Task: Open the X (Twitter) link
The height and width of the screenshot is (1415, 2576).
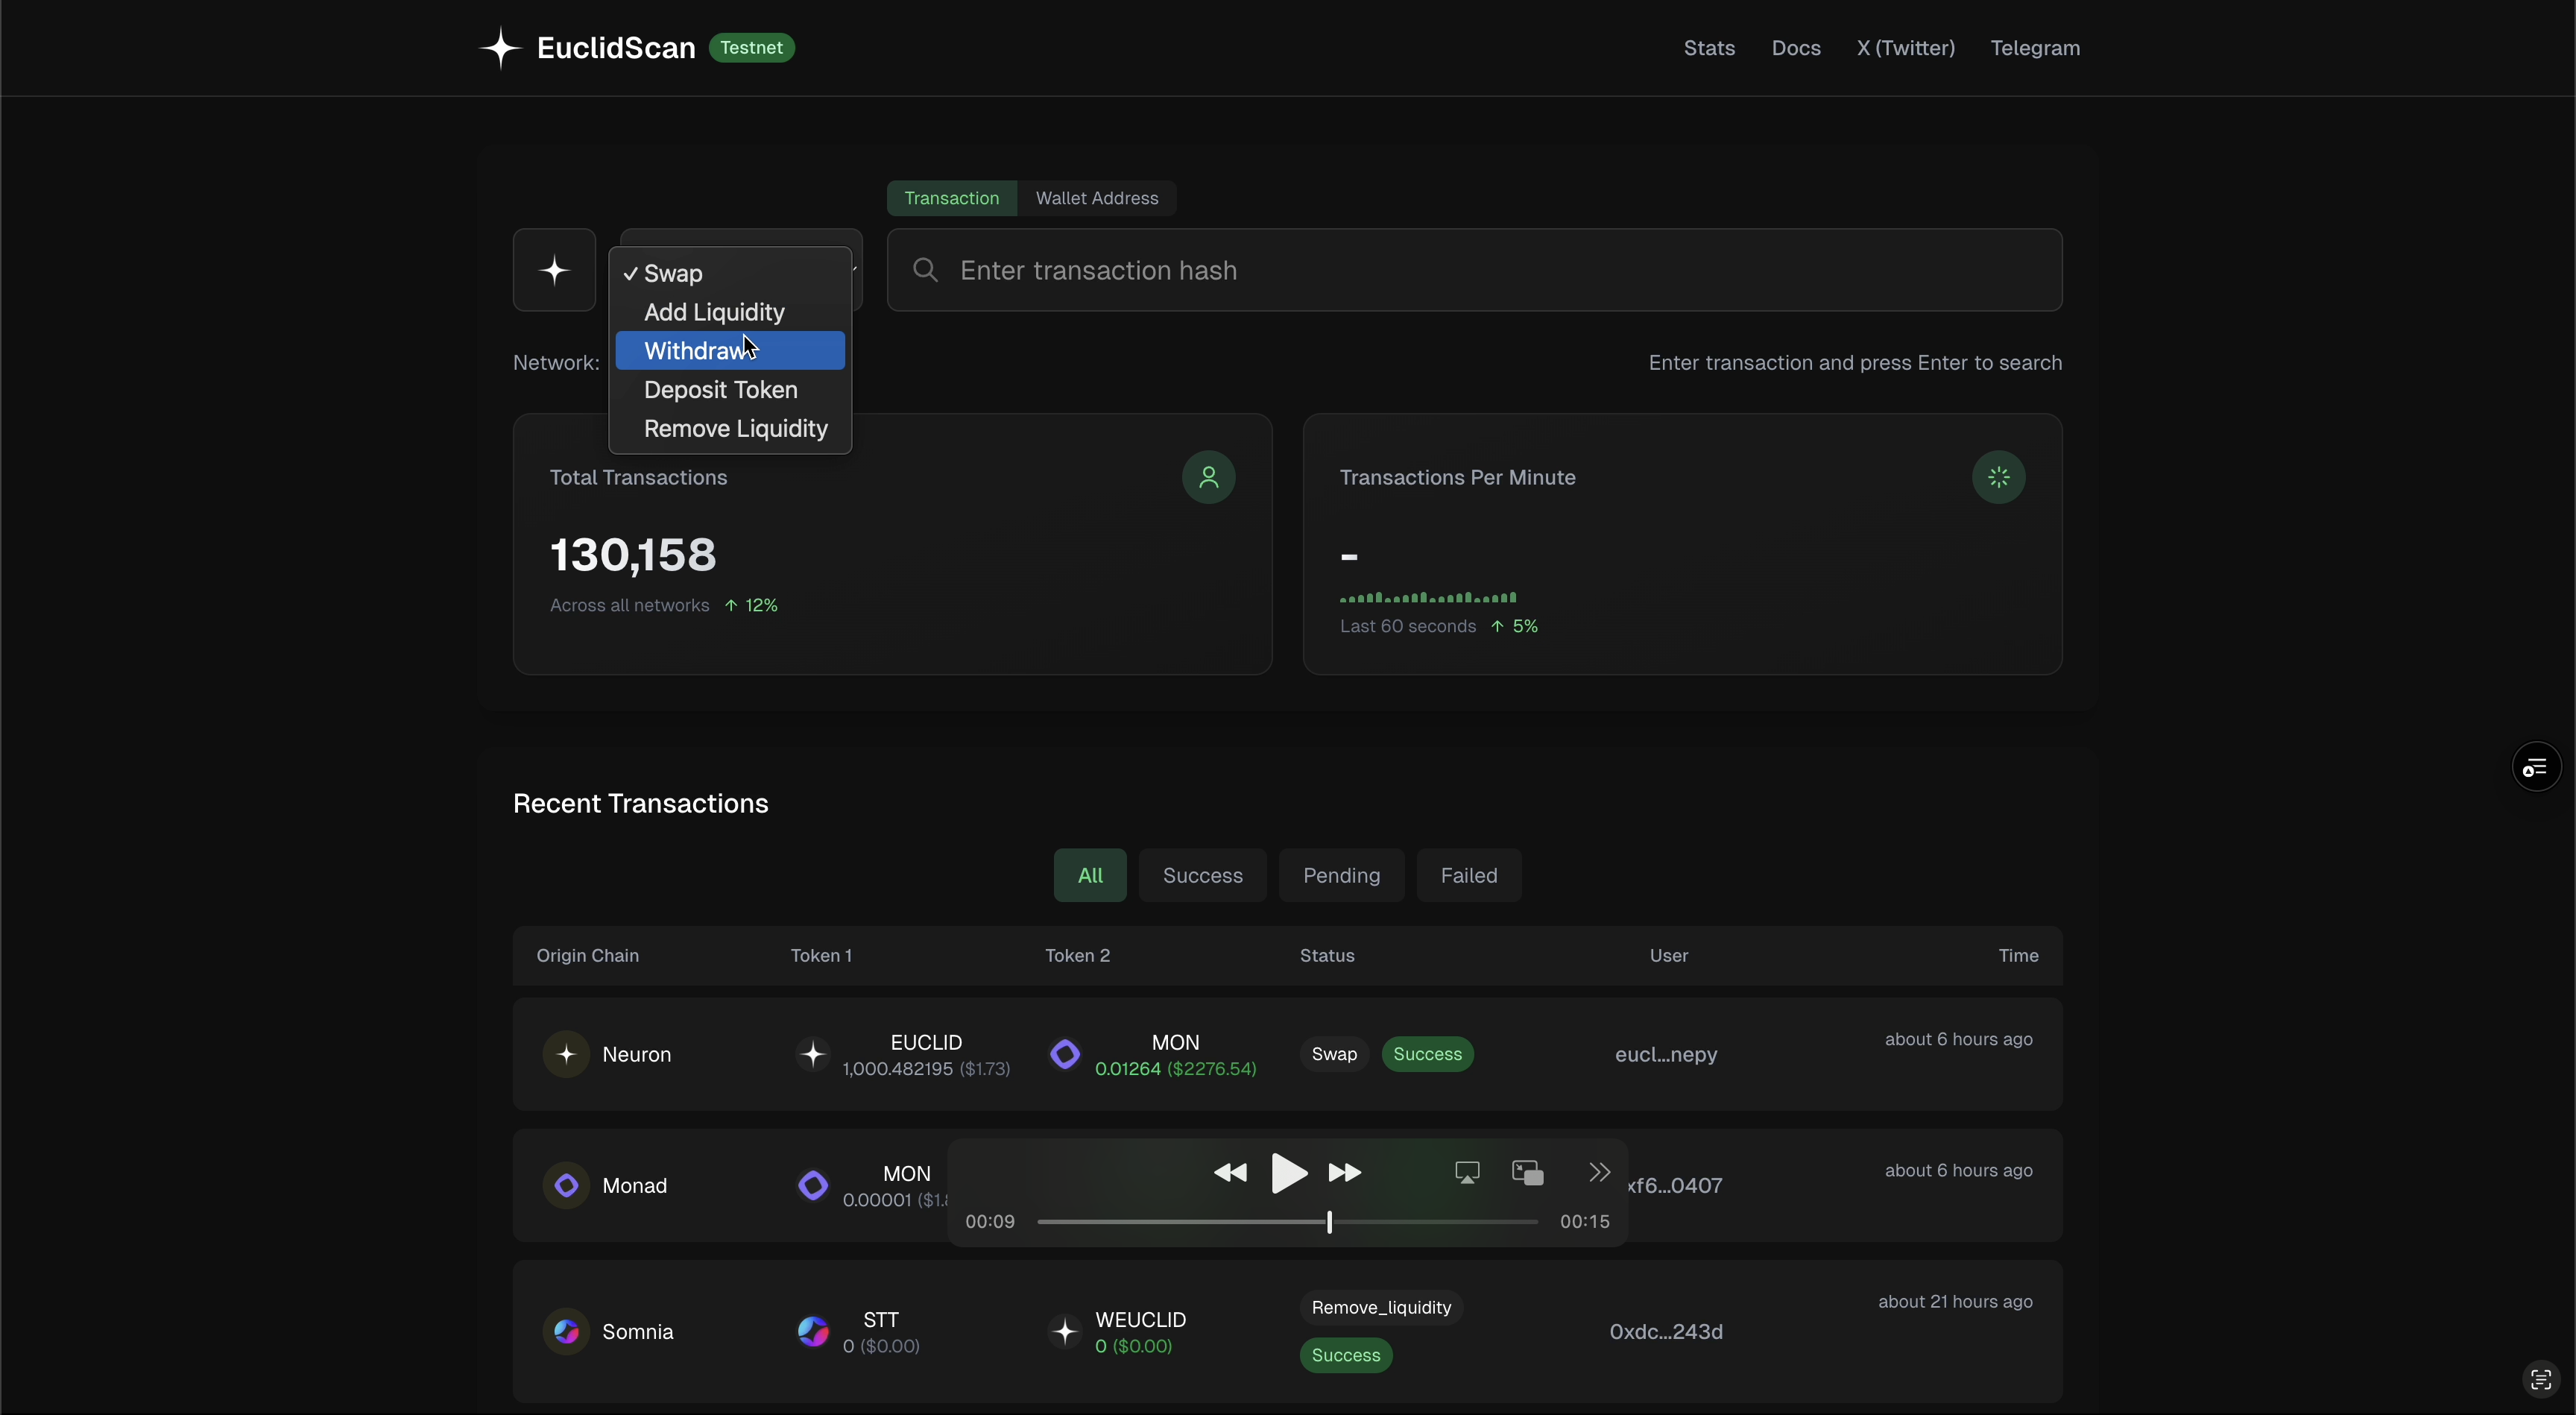Action: (1906, 48)
